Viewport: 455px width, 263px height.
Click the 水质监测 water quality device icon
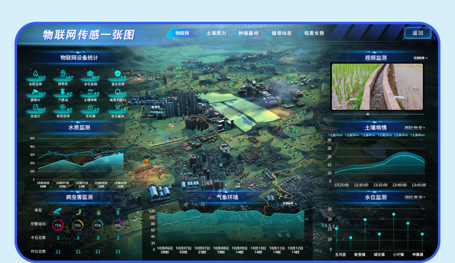click(x=35, y=74)
